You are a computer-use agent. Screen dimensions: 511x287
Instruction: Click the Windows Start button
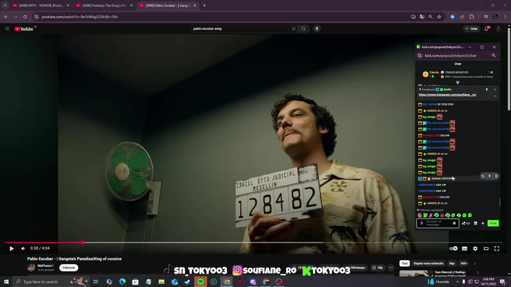6,282
